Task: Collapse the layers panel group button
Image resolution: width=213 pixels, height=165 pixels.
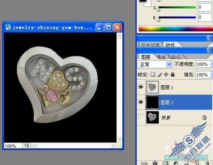Action: coord(209,50)
